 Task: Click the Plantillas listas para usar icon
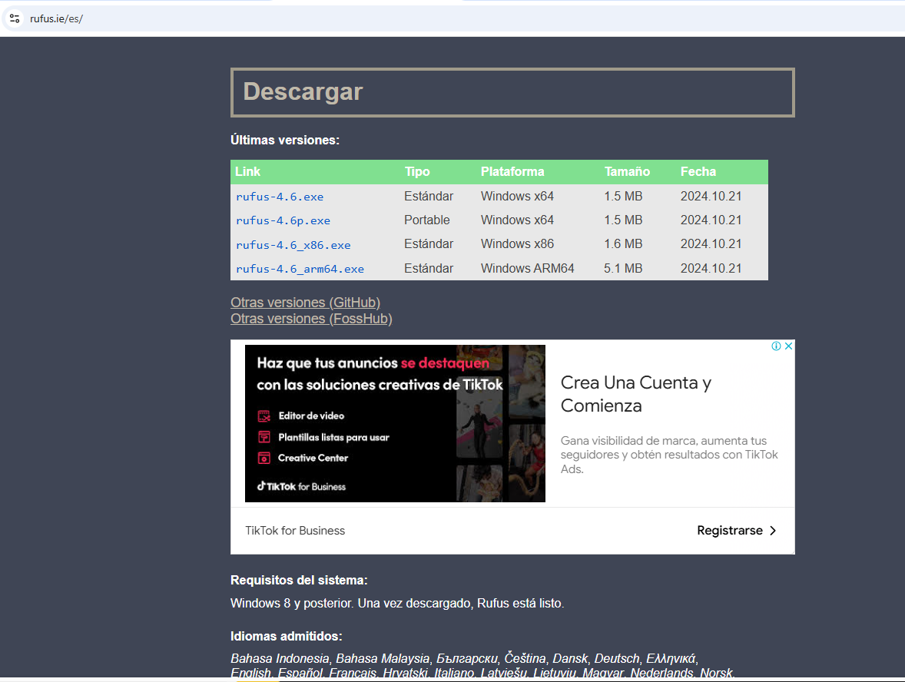point(264,437)
